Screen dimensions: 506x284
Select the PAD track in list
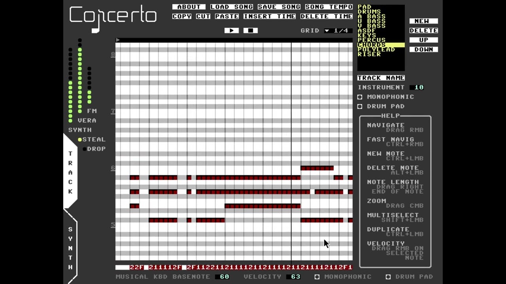pyautogui.click(x=381, y=7)
